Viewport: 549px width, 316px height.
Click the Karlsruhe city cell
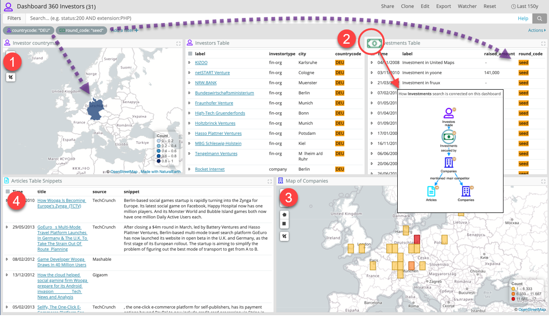pos(308,63)
